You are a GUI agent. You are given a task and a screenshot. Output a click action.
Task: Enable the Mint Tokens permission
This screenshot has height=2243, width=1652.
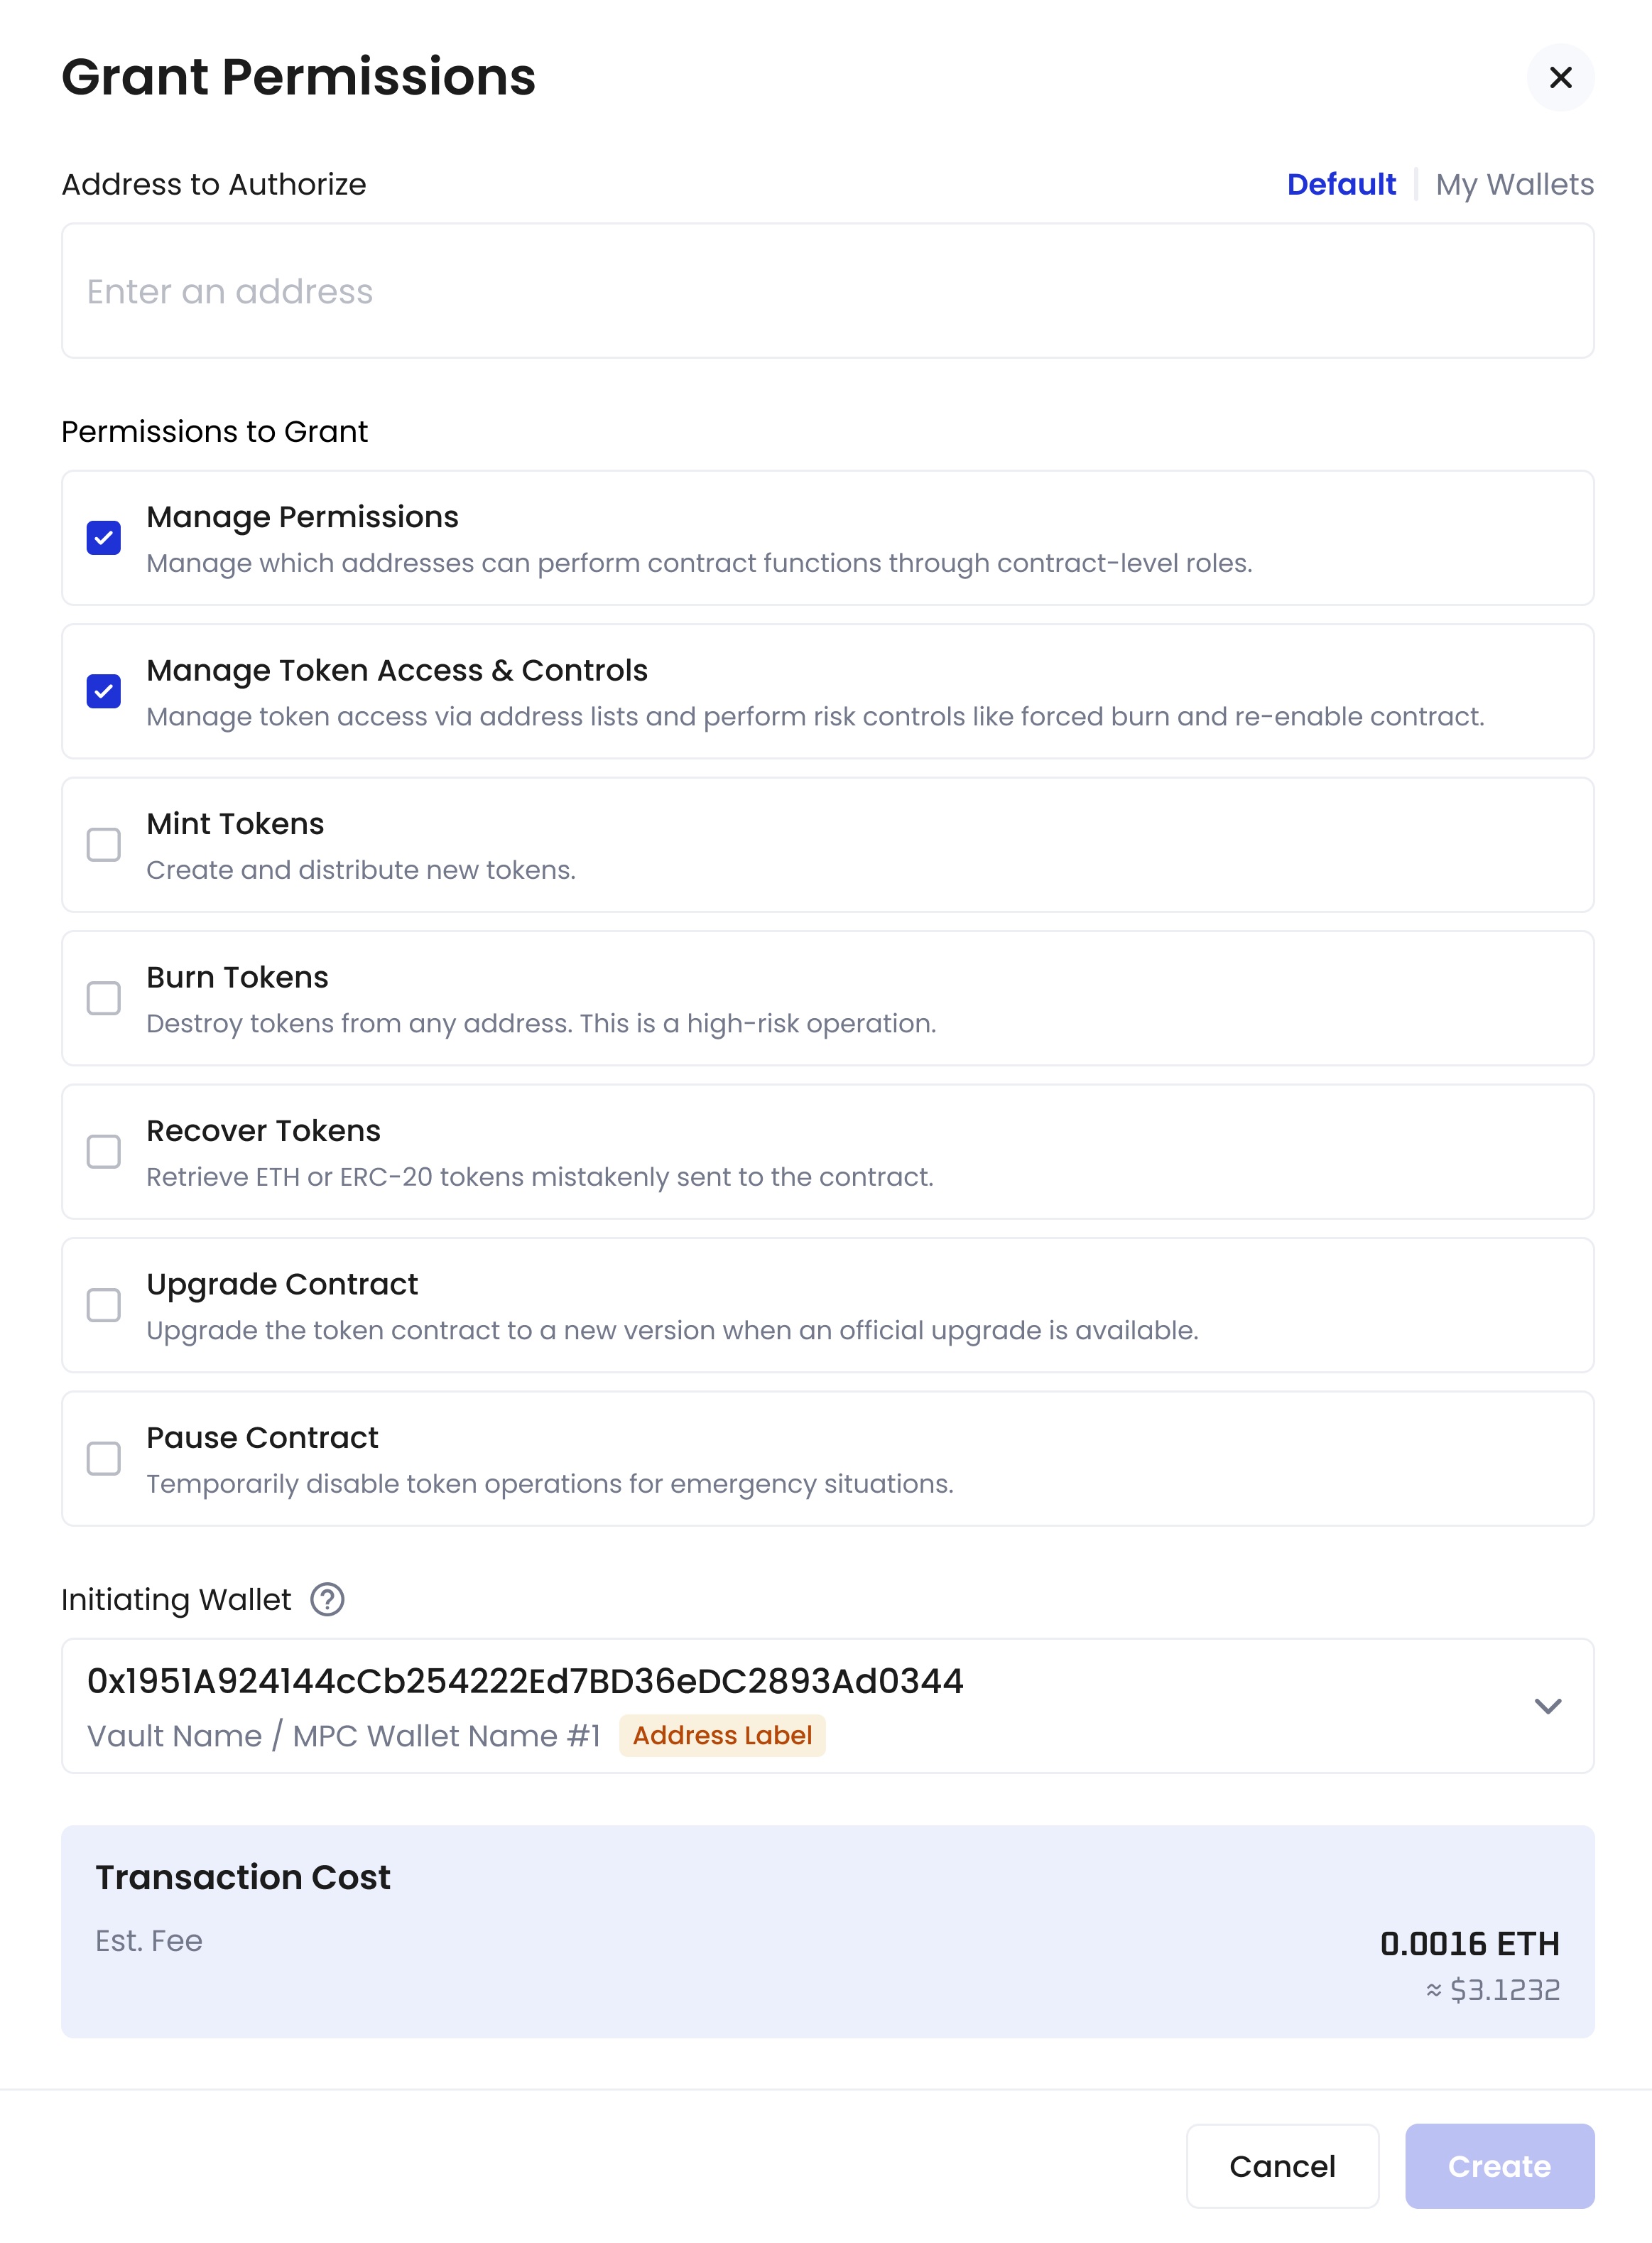click(103, 844)
